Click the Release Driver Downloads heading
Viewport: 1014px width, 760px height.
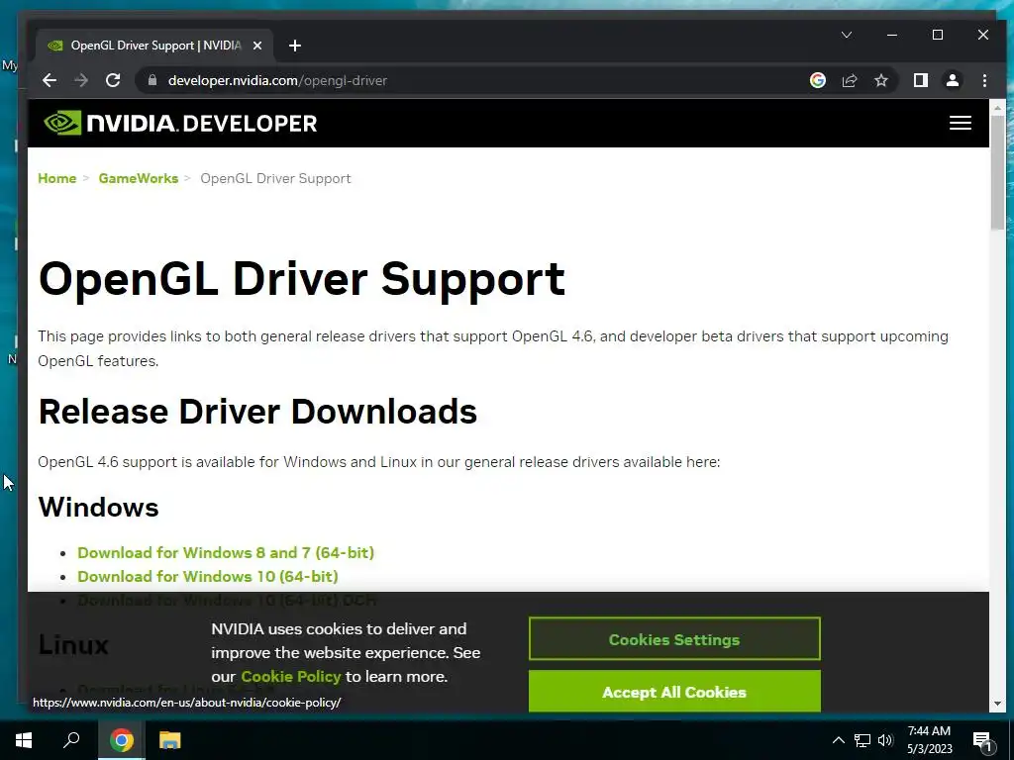click(257, 412)
